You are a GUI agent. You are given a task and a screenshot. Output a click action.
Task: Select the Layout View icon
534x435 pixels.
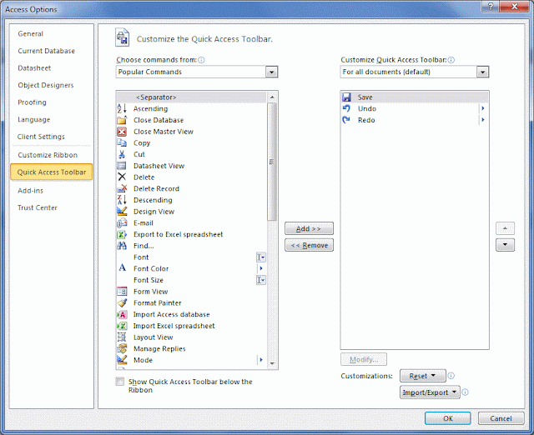pyautogui.click(x=122, y=337)
